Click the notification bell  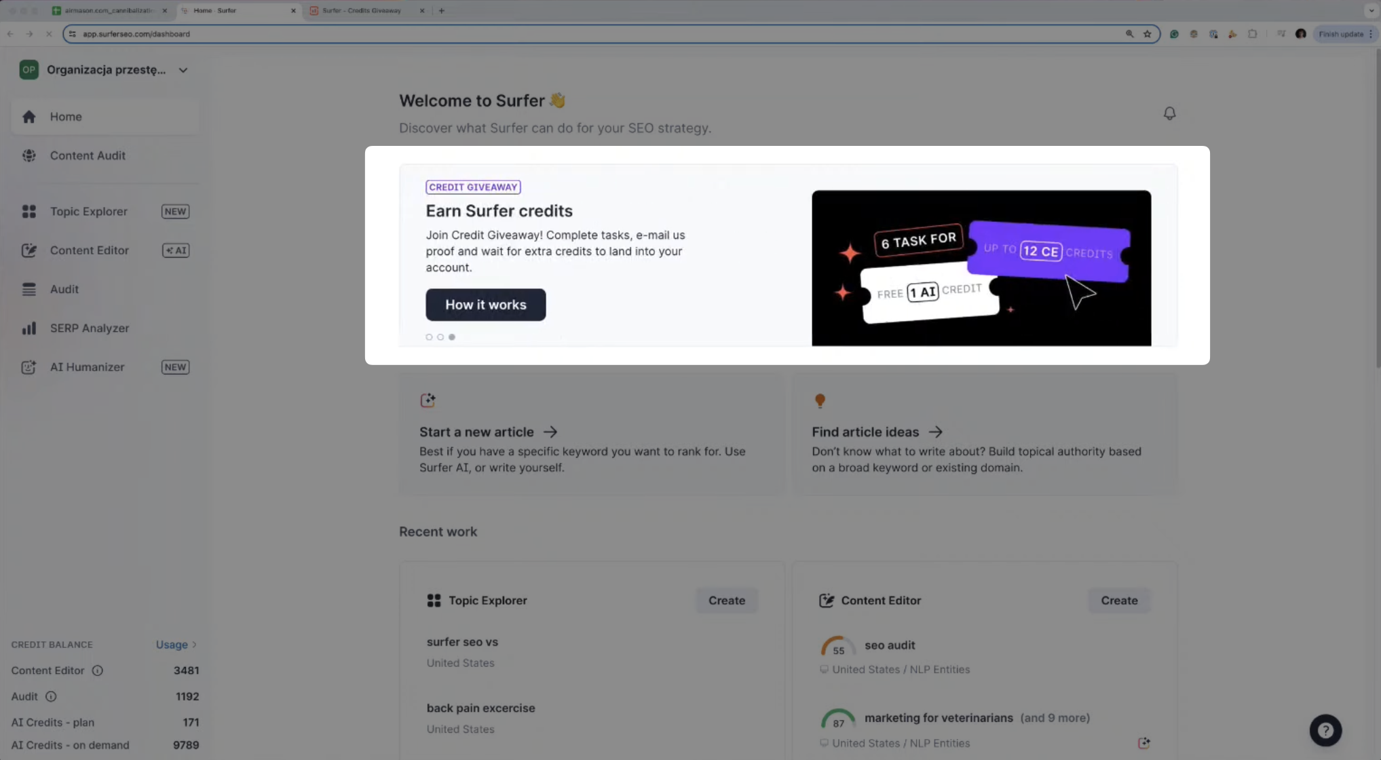coord(1169,113)
